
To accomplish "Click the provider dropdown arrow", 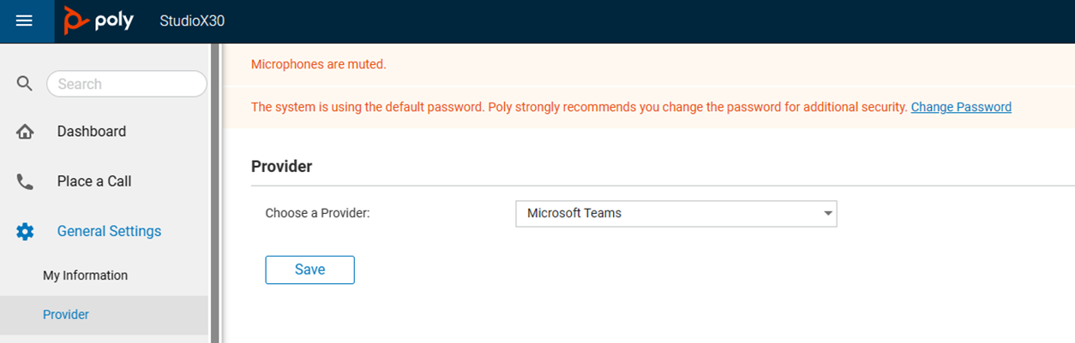I will [827, 213].
